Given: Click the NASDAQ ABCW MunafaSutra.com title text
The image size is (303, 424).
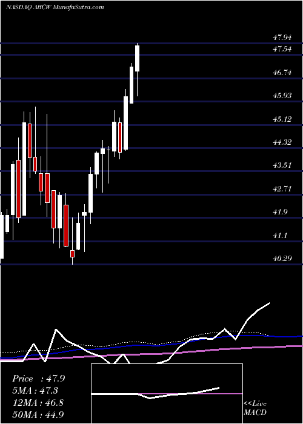Looking at the screenshot, I should [x=55, y=7].
